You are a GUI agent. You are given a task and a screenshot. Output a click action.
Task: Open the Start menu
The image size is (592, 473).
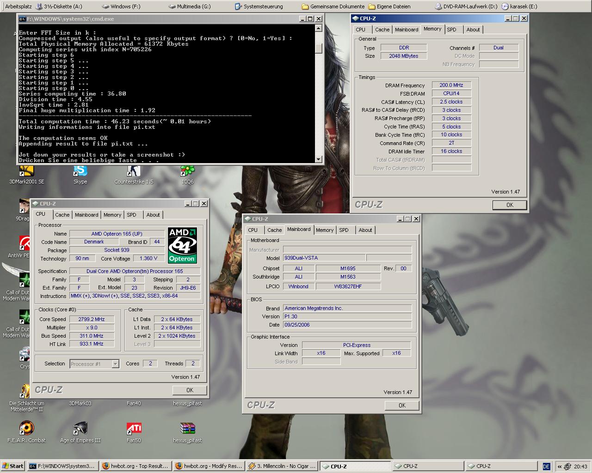pyautogui.click(x=13, y=466)
